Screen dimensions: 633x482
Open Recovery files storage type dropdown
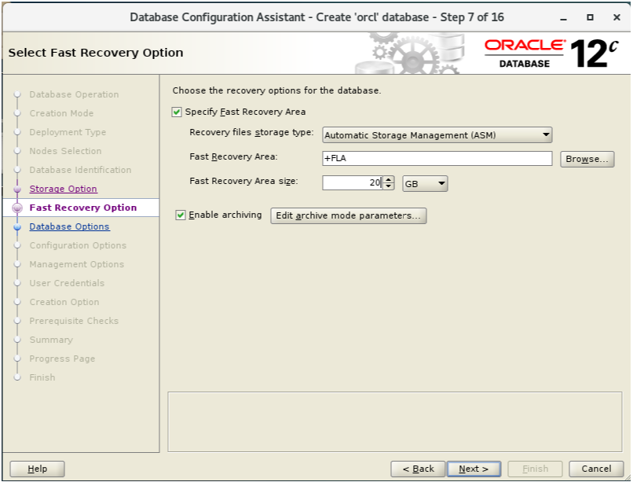point(437,135)
